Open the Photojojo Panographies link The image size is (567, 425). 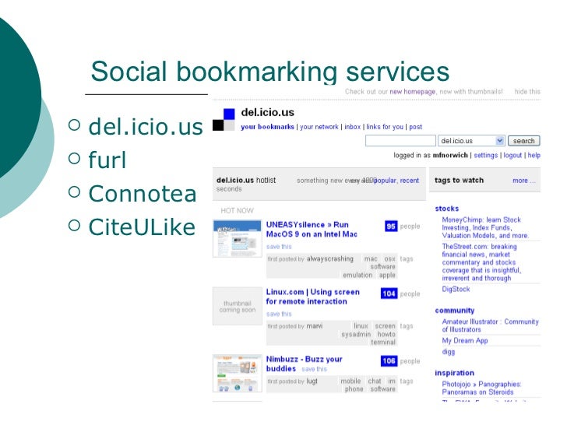[481, 388]
